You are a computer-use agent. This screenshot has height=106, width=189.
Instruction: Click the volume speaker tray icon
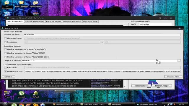tap(175, 104)
